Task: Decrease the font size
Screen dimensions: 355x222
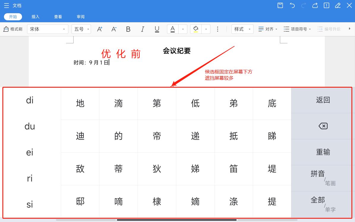Action: (x=113, y=29)
